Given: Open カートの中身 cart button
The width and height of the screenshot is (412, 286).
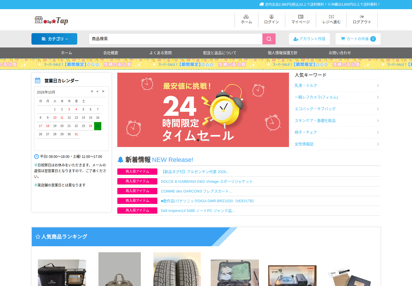Looking at the screenshot, I should coord(358,39).
